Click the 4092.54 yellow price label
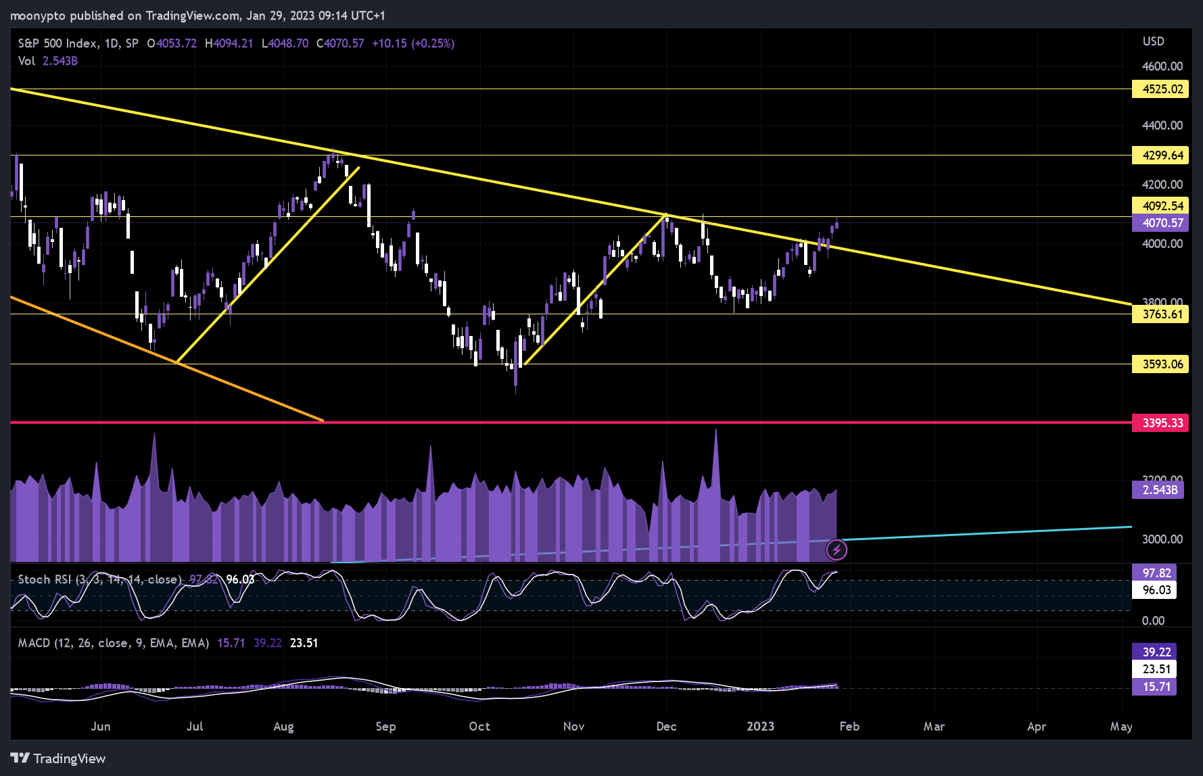 click(x=1160, y=205)
